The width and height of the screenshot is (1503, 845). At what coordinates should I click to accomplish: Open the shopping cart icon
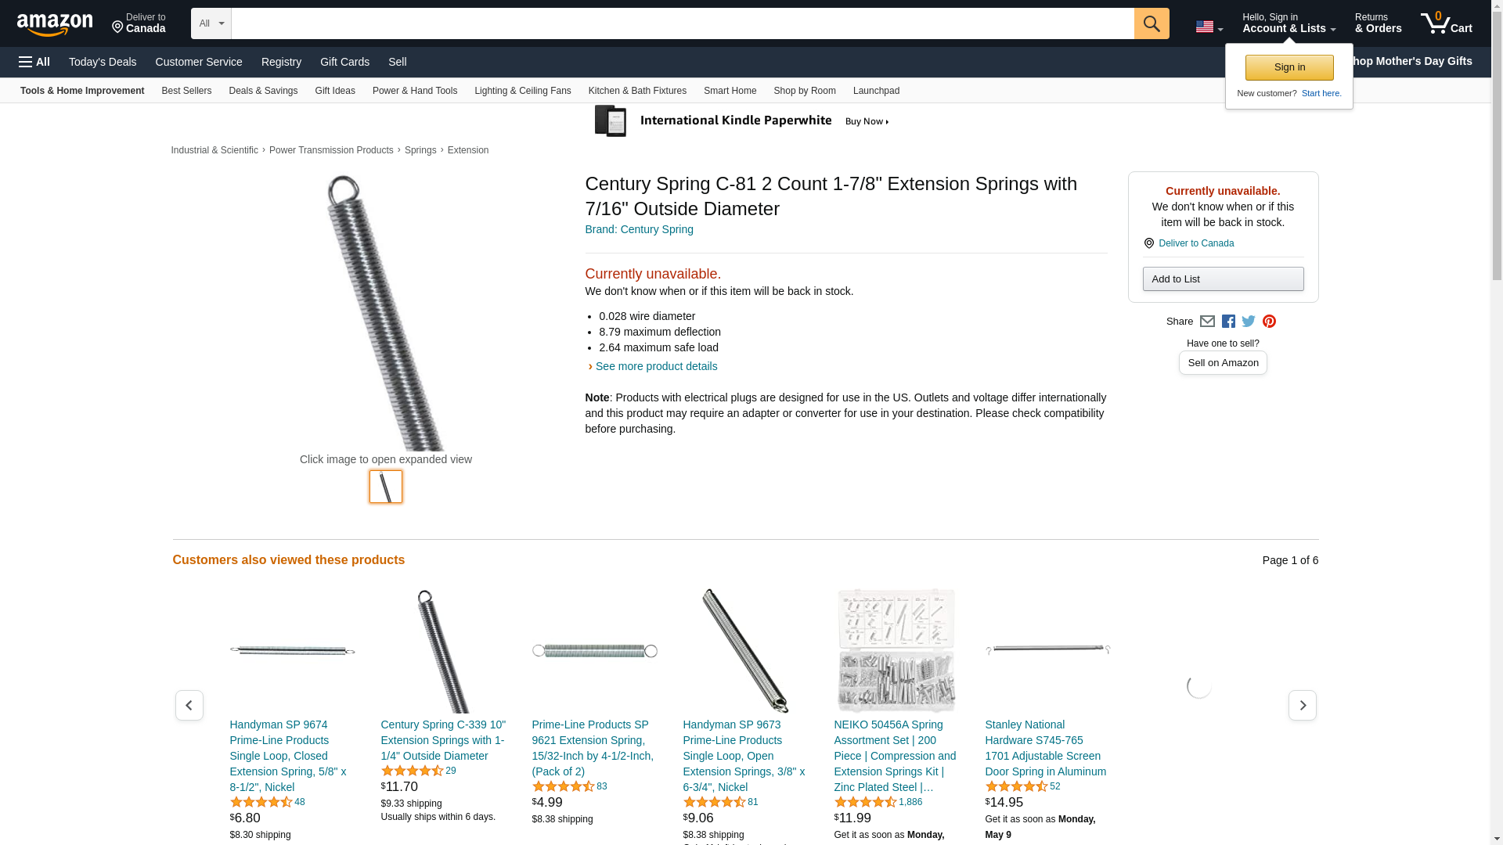click(x=1446, y=23)
